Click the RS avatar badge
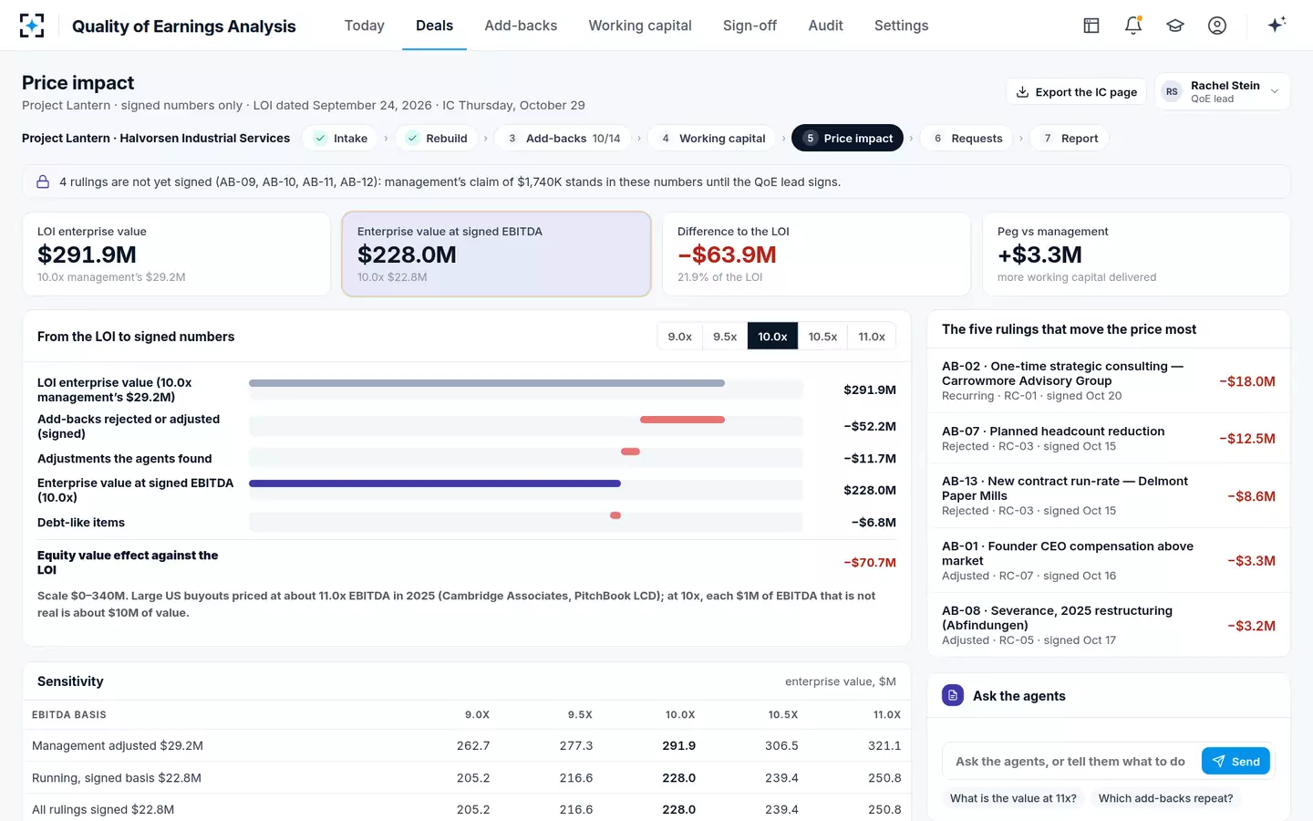The width and height of the screenshot is (1313, 821). pyautogui.click(x=1172, y=91)
